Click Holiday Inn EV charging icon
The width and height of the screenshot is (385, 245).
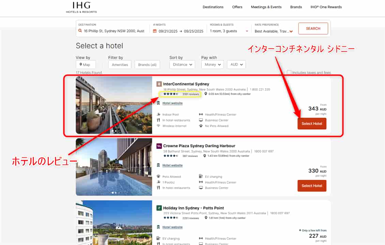(x=158, y=239)
